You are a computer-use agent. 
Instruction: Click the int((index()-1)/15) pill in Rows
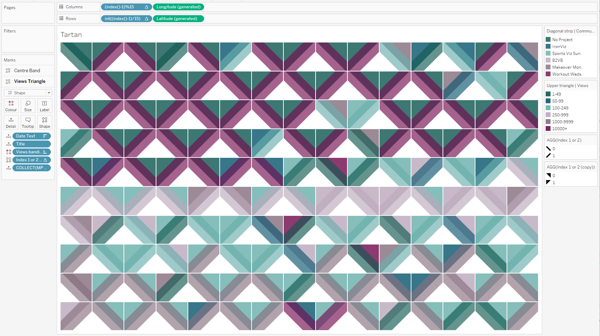point(126,19)
